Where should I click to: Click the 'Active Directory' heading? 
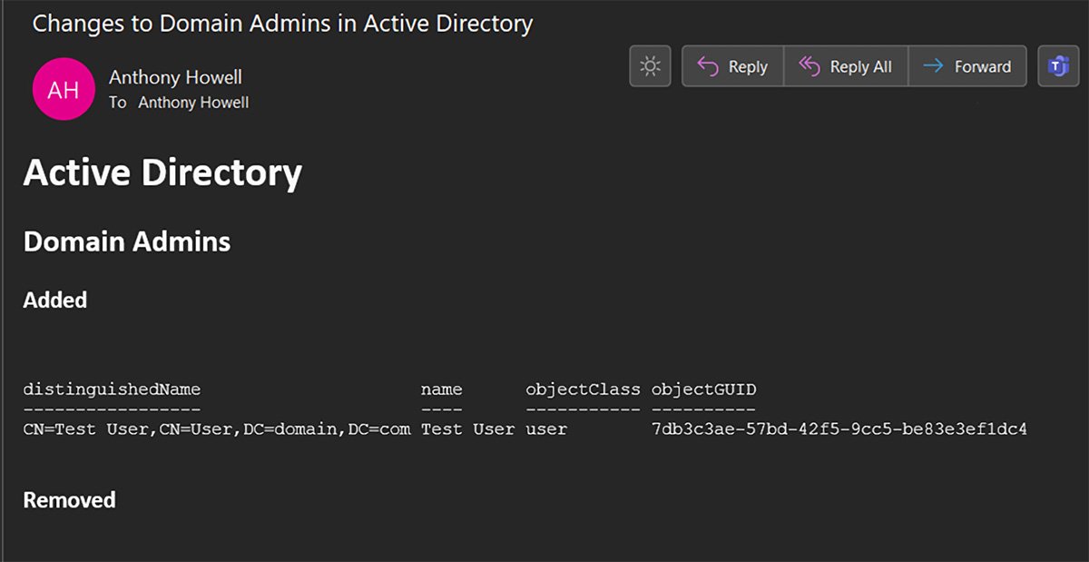(163, 173)
